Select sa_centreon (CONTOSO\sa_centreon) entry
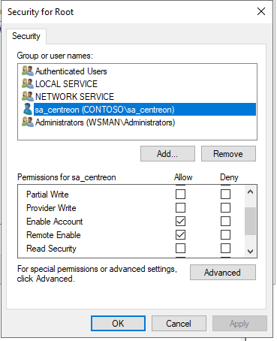Screen dimensions: 277x341 (145, 110)
